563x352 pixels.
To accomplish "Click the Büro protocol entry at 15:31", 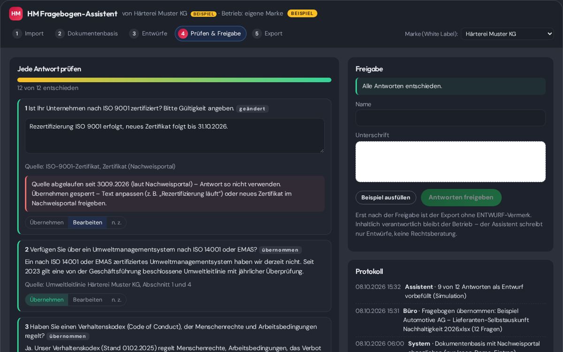I will [x=450, y=320].
